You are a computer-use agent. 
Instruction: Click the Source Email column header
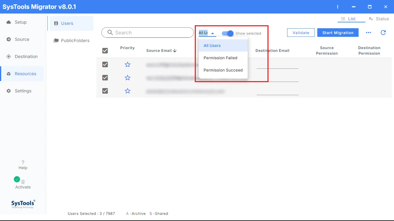(x=159, y=51)
